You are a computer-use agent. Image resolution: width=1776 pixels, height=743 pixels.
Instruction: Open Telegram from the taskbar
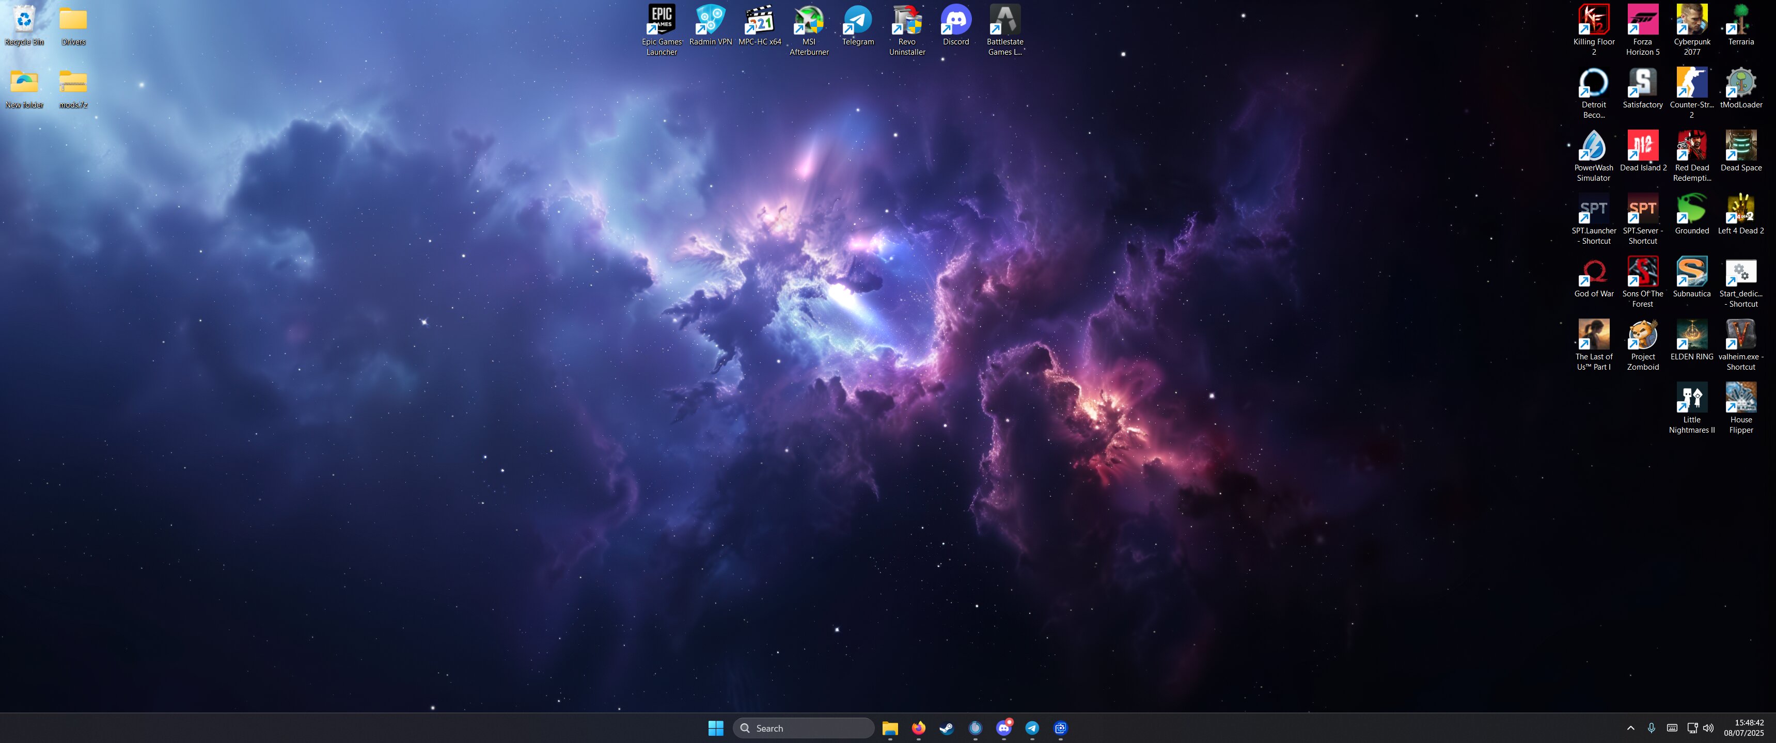click(1032, 728)
